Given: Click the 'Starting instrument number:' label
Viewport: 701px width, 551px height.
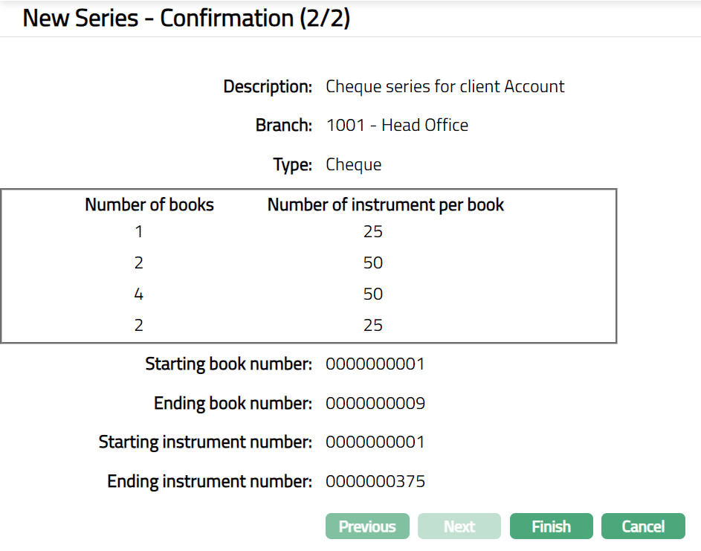Looking at the screenshot, I should pyautogui.click(x=205, y=442).
